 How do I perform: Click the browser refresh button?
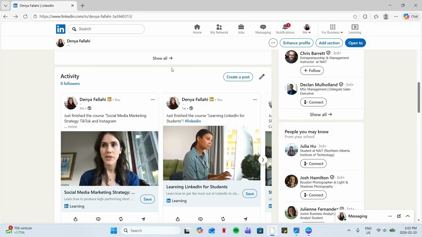(25, 16)
